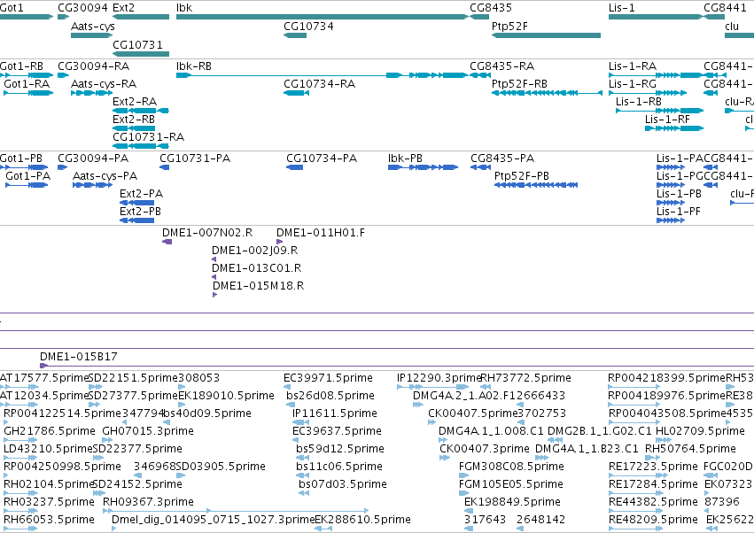The image size is (754, 533).
Task: Select the CG10734 gene glyph
Action: (295, 35)
